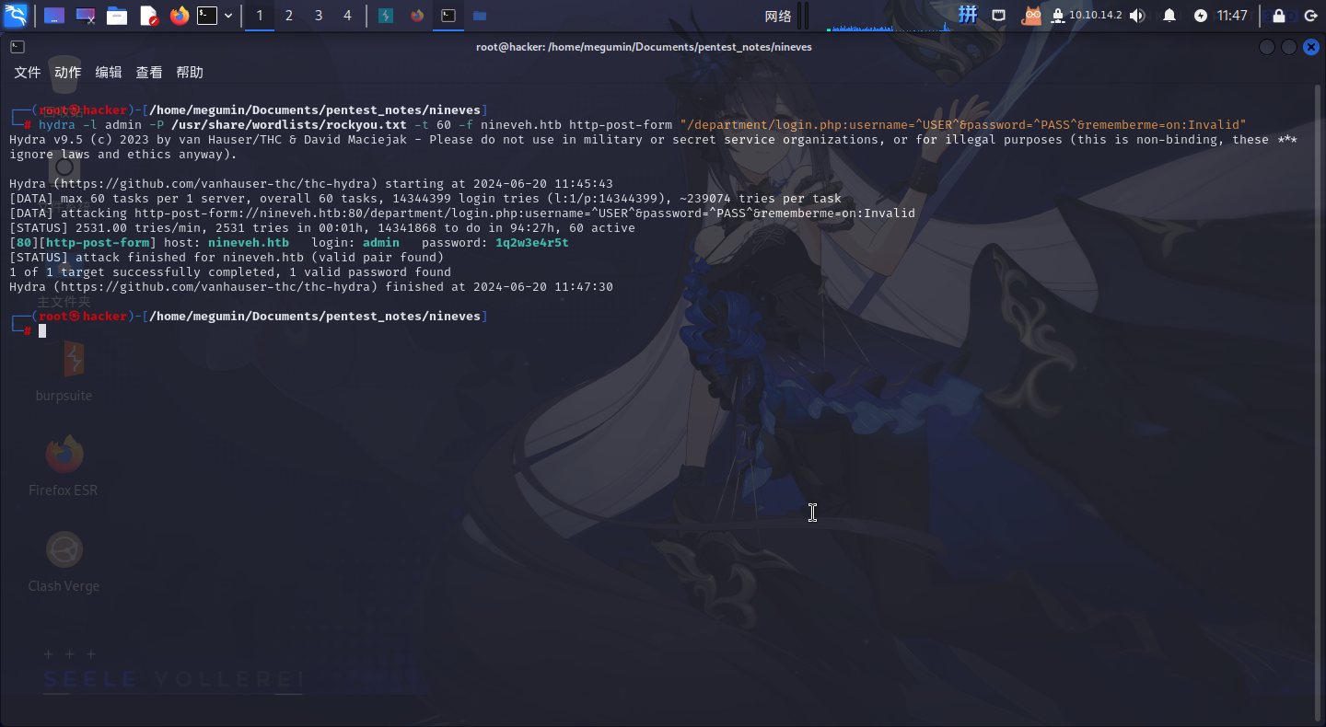Open the 动作 menu in terminal
1326x727 pixels.
(68, 72)
